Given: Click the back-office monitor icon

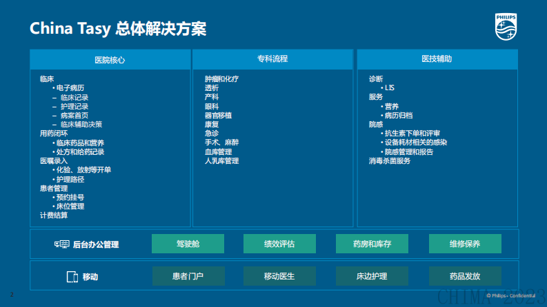Looking at the screenshot, I should coord(62,244).
